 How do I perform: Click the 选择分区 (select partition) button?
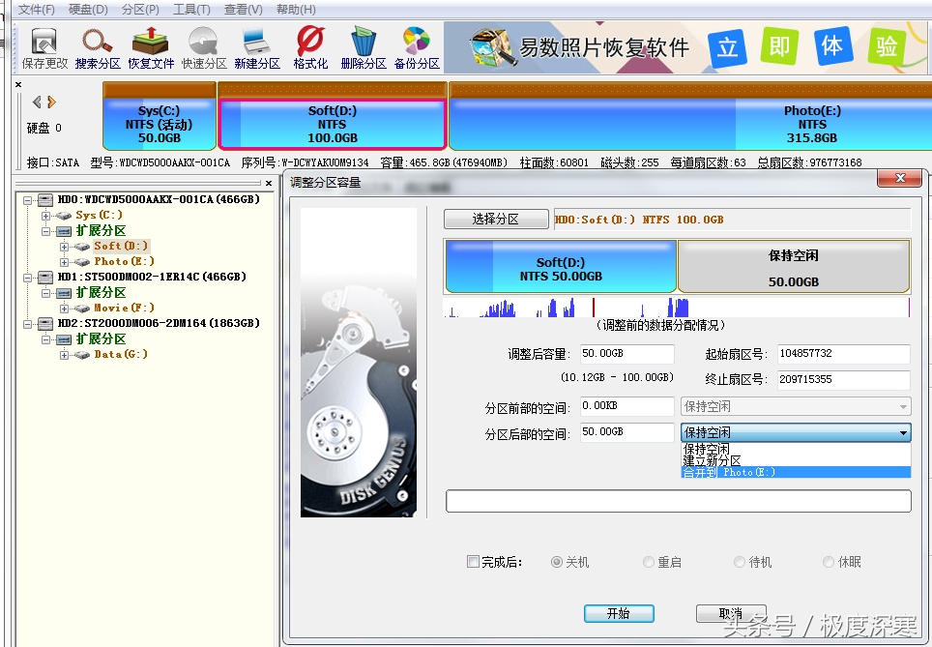(x=496, y=219)
